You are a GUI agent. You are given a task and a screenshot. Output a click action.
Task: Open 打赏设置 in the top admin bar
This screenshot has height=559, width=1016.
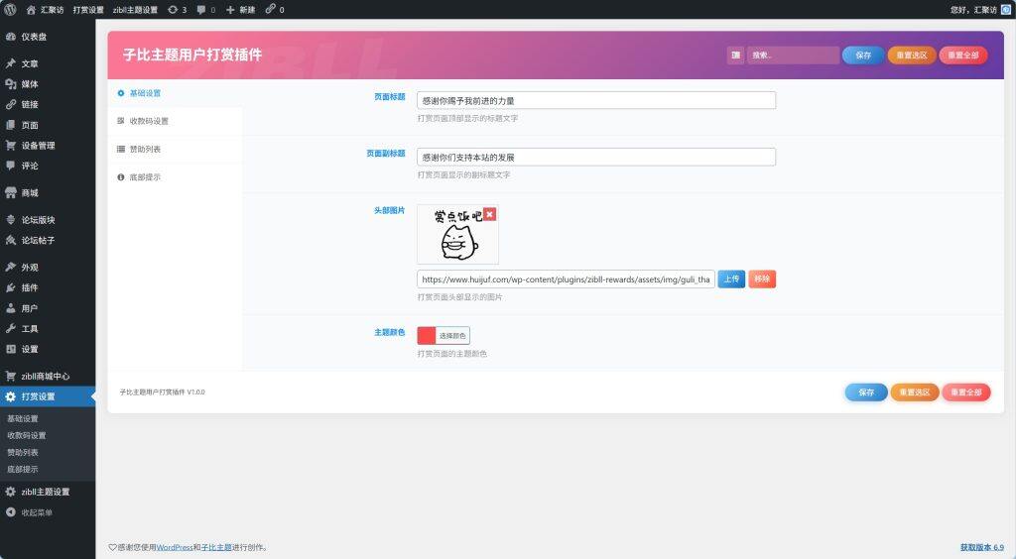(88, 10)
